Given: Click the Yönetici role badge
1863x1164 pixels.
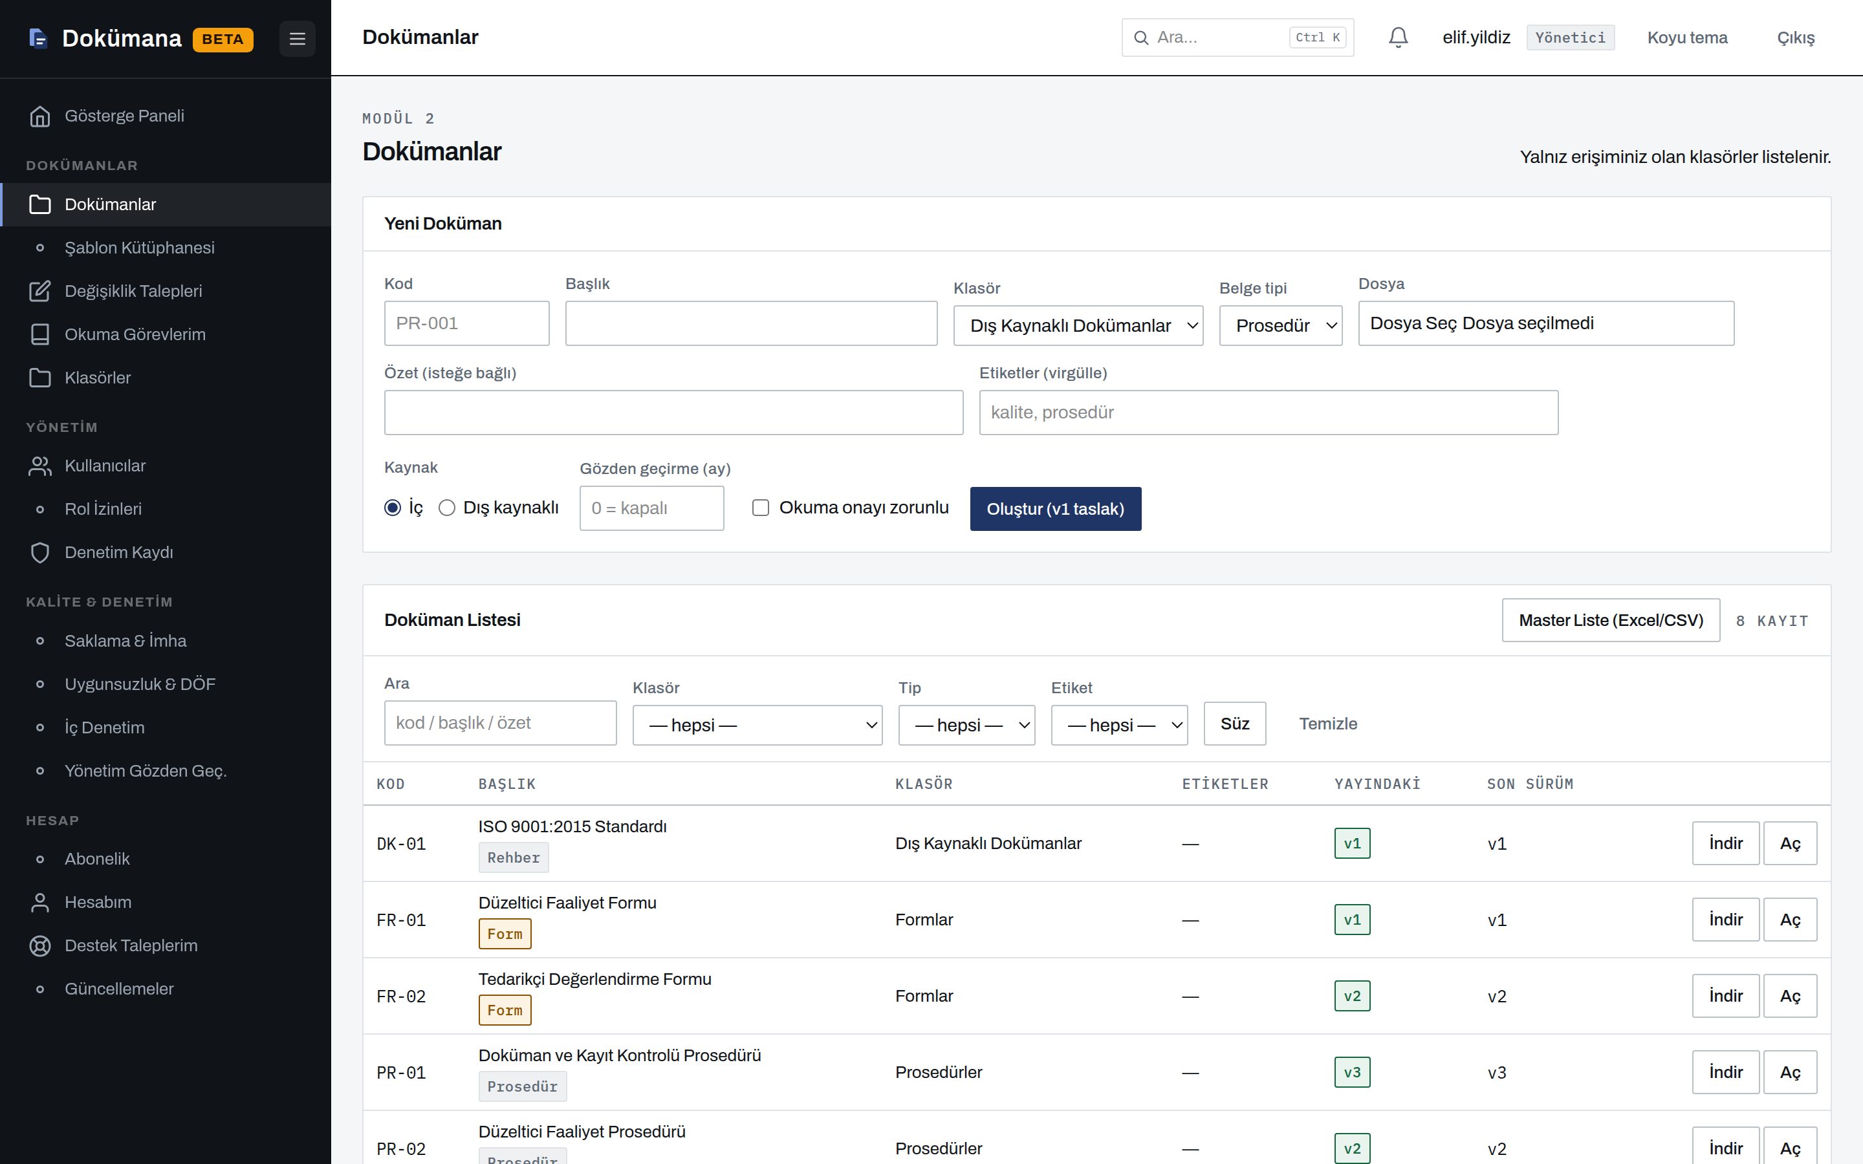Looking at the screenshot, I should point(1570,38).
